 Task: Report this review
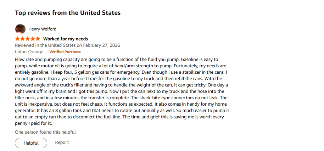[62, 142]
